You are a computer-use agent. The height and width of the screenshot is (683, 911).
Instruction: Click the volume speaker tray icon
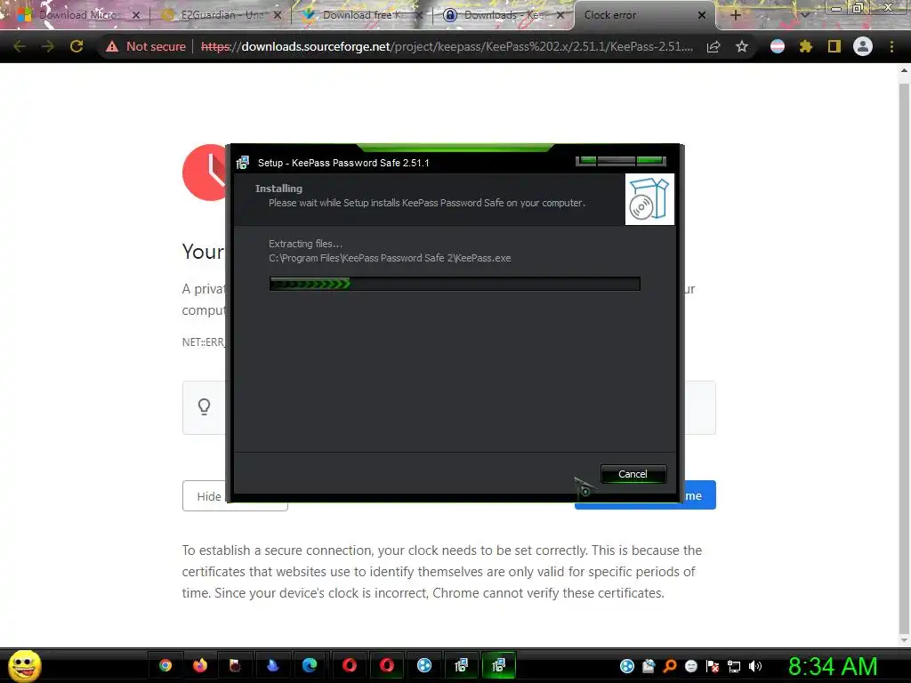pos(754,667)
